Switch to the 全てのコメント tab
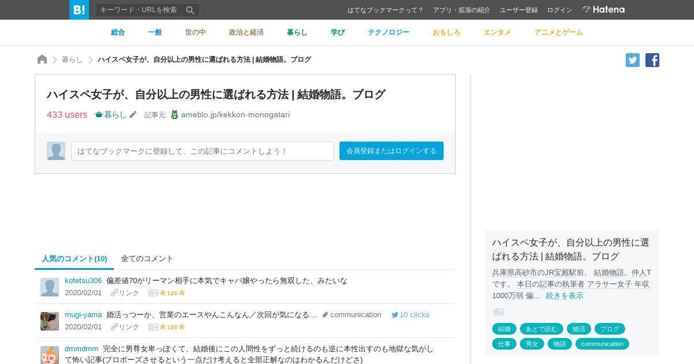Image resolution: width=694 pixels, height=364 pixels. pos(147,258)
